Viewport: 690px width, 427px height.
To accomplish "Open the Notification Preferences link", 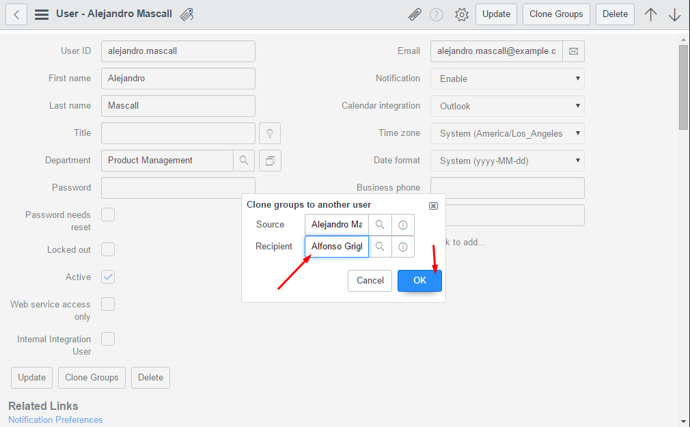I will pos(55,419).
